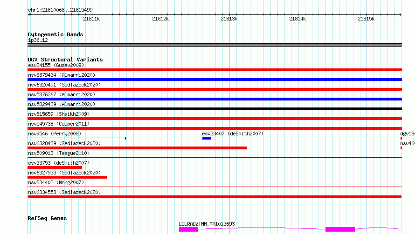Image resolution: width=415 pixels, height=234 pixels.
Task: Click the nsv6328489 (Sedlazeck2020) label
Action: [x=64, y=143]
